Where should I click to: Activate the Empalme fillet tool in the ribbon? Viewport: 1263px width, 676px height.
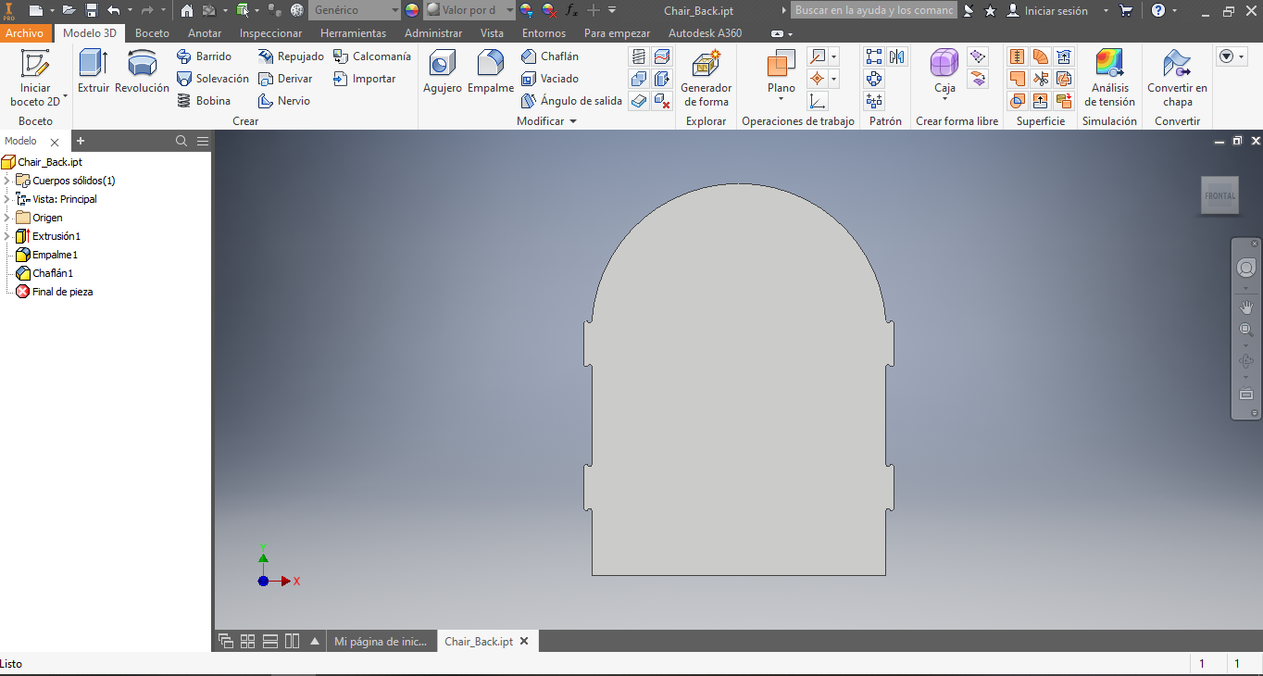tap(491, 71)
